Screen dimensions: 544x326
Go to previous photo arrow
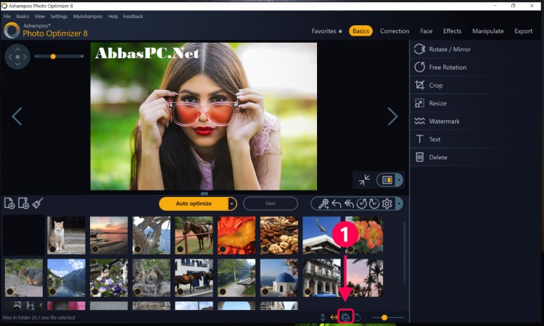17,117
